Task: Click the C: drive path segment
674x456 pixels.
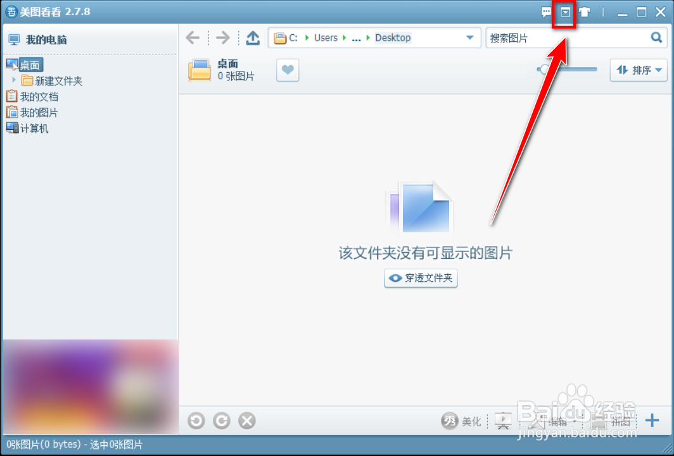Action: click(293, 38)
